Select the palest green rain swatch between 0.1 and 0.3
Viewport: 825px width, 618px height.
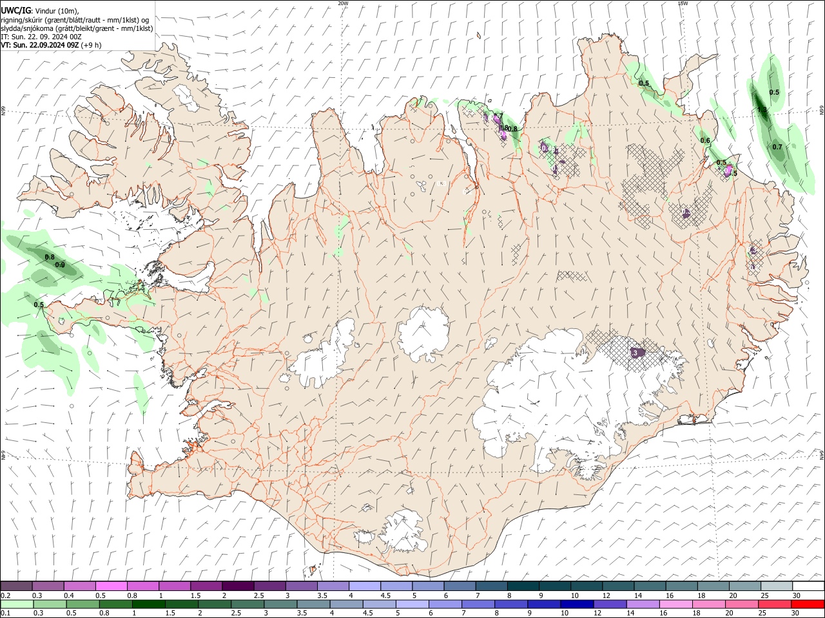pos(17,604)
